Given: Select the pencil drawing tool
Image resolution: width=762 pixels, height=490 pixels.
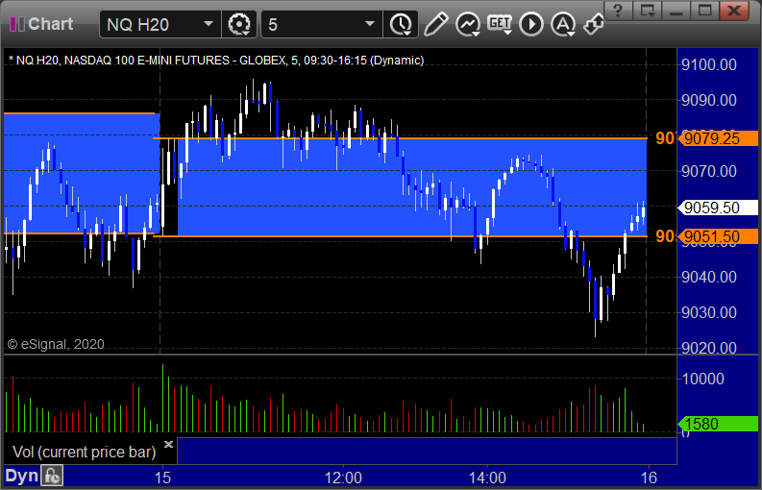Looking at the screenshot, I should point(435,24).
